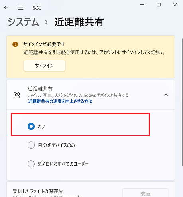Select 近くにいるすべてのユーザー radio option

31,164
